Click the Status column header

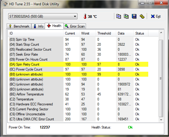(x=141, y=33)
